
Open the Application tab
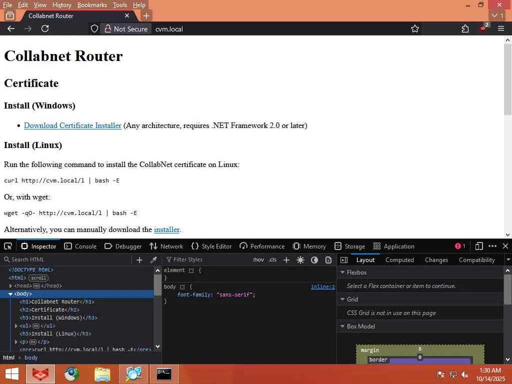click(x=393, y=246)
